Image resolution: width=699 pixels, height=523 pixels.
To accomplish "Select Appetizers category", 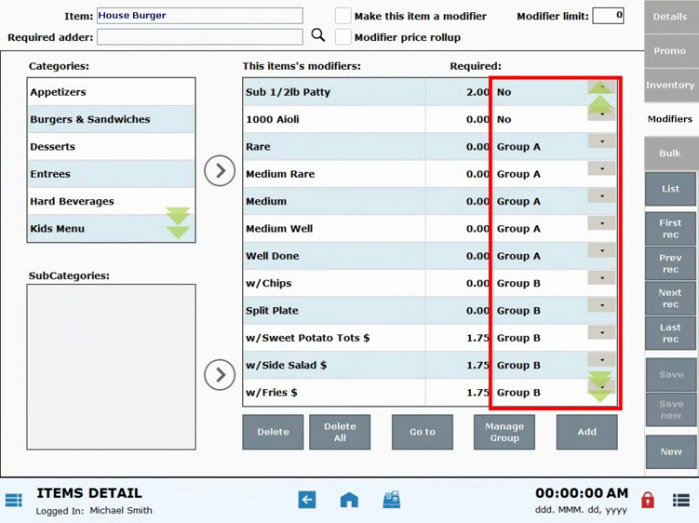I will click(x=111, y=92).
